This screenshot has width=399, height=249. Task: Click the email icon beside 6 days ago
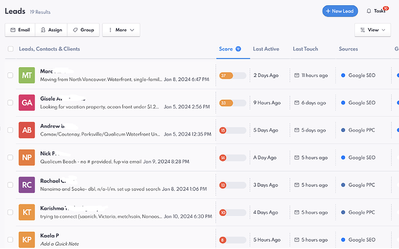(x=296, y=102)
